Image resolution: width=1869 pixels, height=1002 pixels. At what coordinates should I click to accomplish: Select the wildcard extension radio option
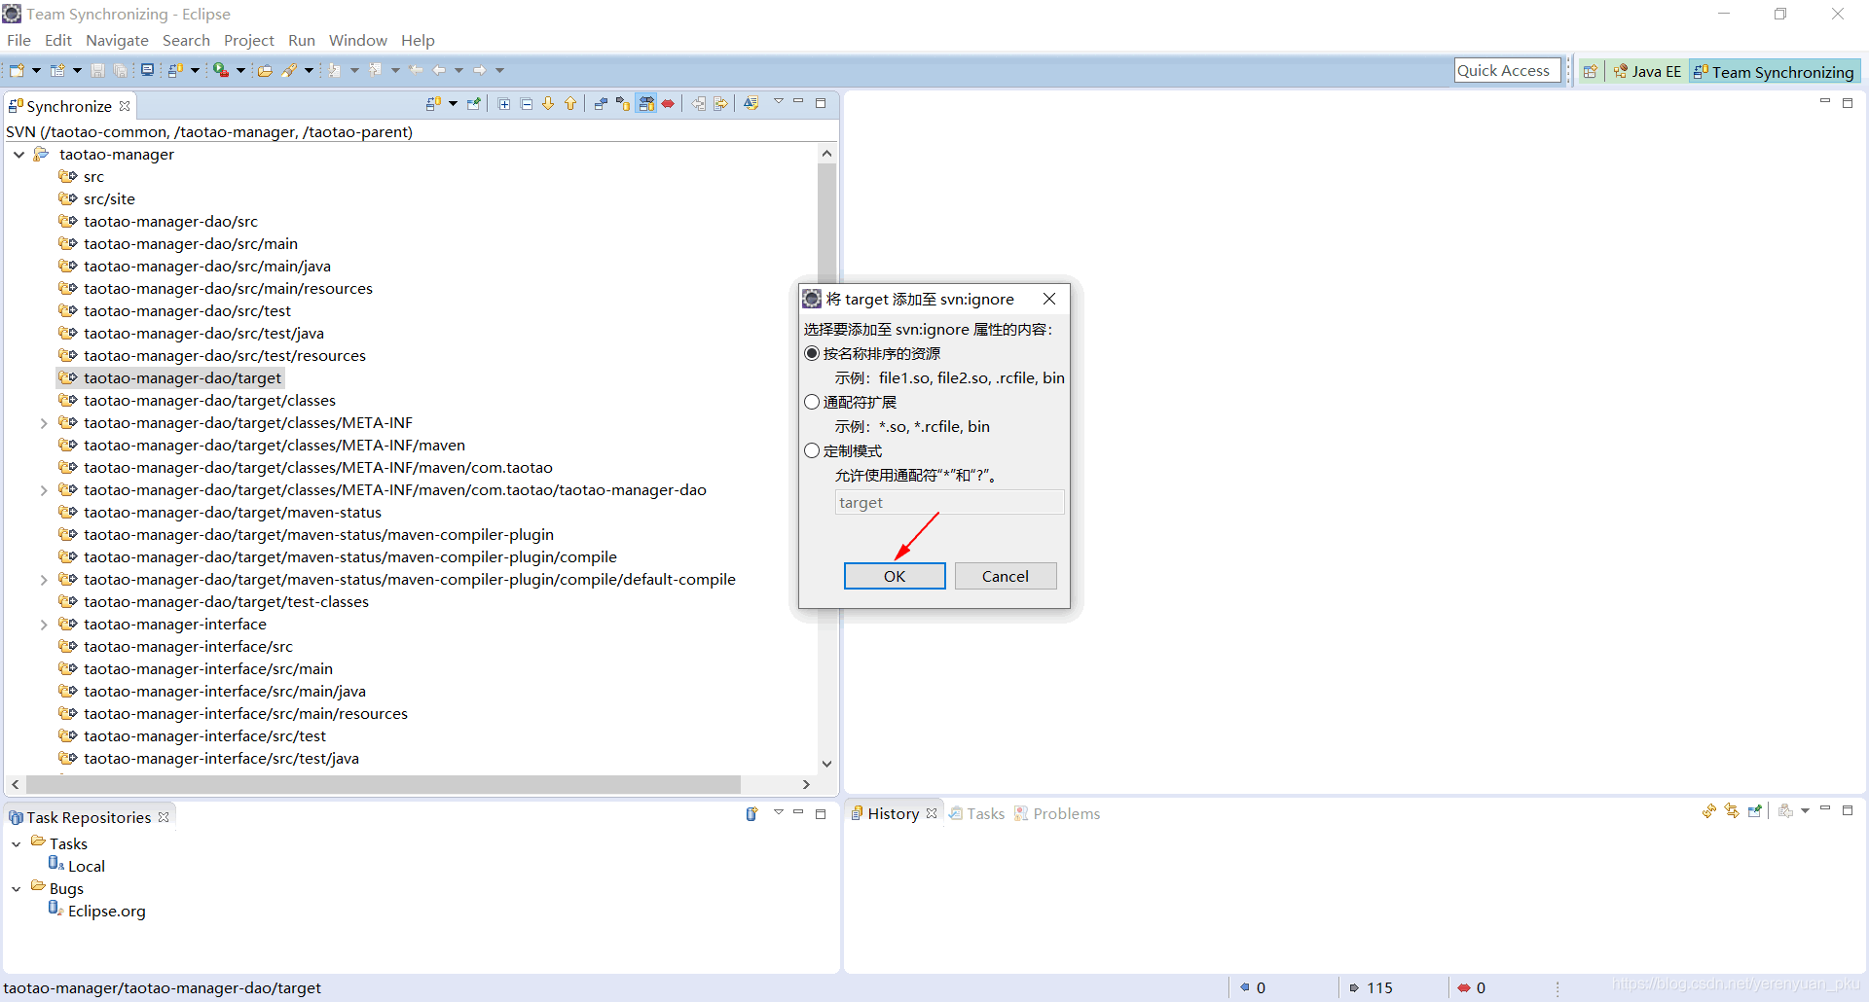tap(812, 402)
